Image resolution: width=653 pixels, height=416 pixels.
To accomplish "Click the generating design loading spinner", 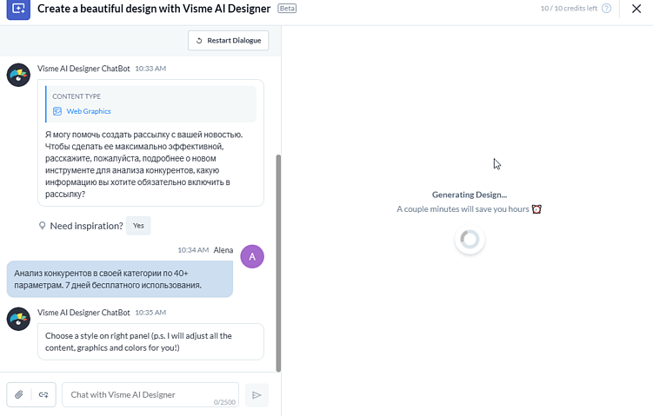I will click(x=470, y=240).
